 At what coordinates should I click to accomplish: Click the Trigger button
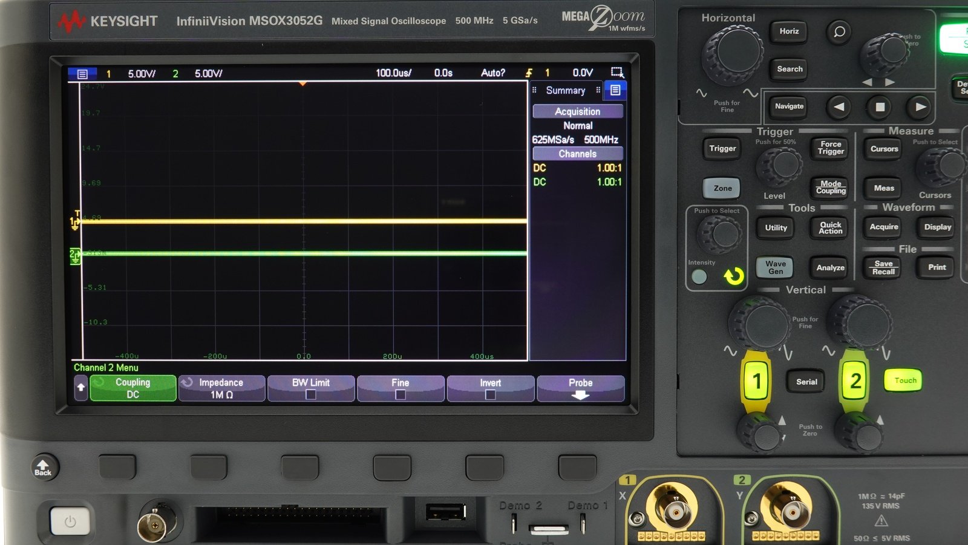pyautogui.click(x=722, y=148)
